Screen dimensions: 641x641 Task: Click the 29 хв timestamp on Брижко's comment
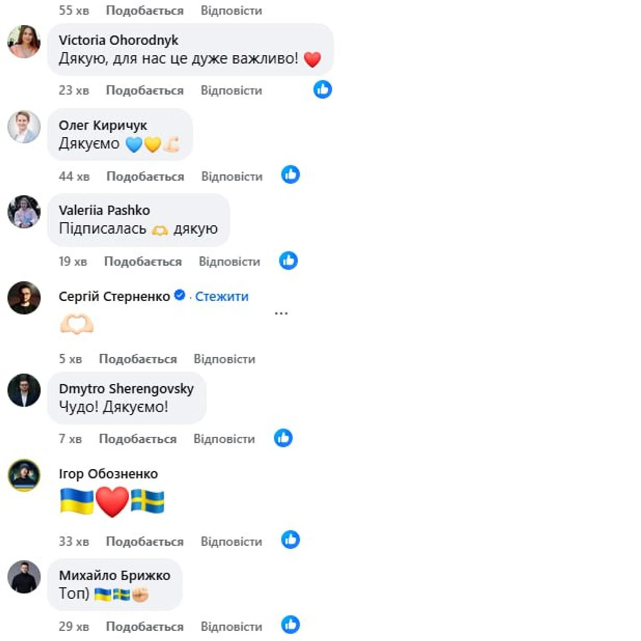coord(74,626)
